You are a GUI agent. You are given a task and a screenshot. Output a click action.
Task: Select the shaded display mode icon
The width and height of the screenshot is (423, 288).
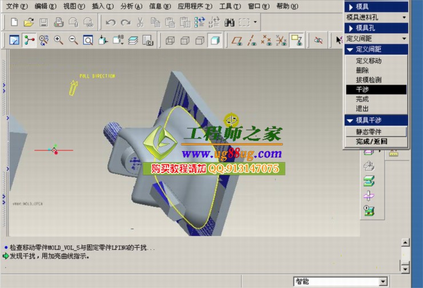(x=215, y=40)
